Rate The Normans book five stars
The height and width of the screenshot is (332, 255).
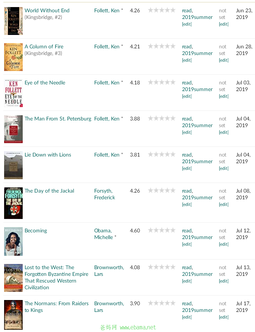tap(173, 303)
